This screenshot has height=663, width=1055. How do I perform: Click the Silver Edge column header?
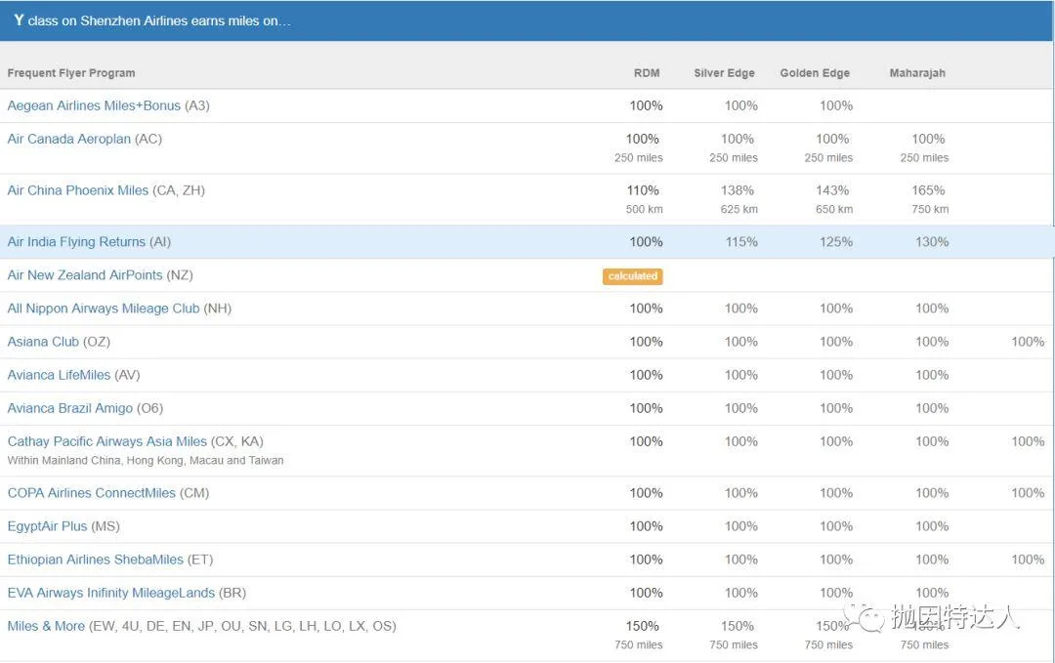point(724,72)
